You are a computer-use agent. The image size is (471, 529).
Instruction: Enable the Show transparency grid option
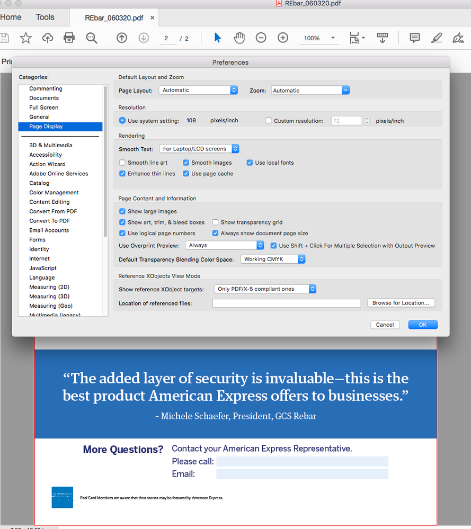coord(215,222)
